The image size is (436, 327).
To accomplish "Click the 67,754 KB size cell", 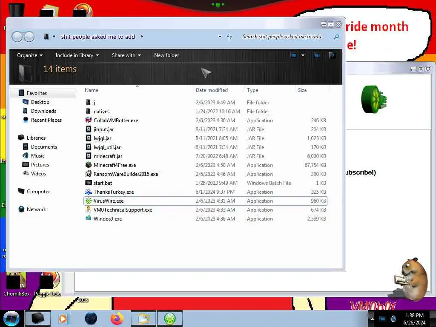I will coord(316,165).
